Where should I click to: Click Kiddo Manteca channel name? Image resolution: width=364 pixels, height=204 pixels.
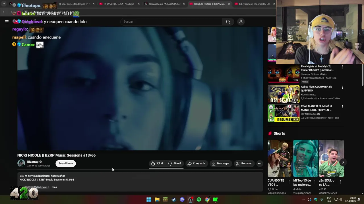[x=309, y=95]
